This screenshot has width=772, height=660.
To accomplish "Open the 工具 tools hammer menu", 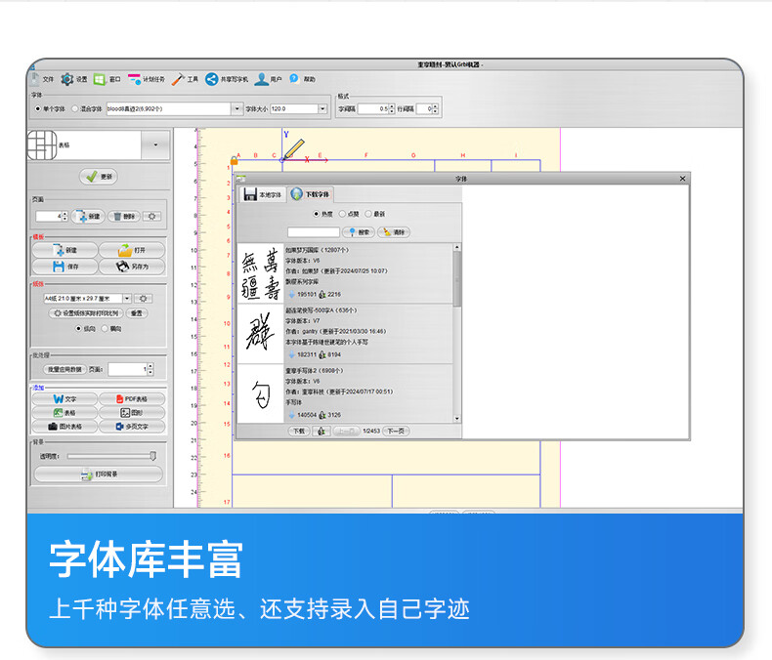I will point(185,79).
